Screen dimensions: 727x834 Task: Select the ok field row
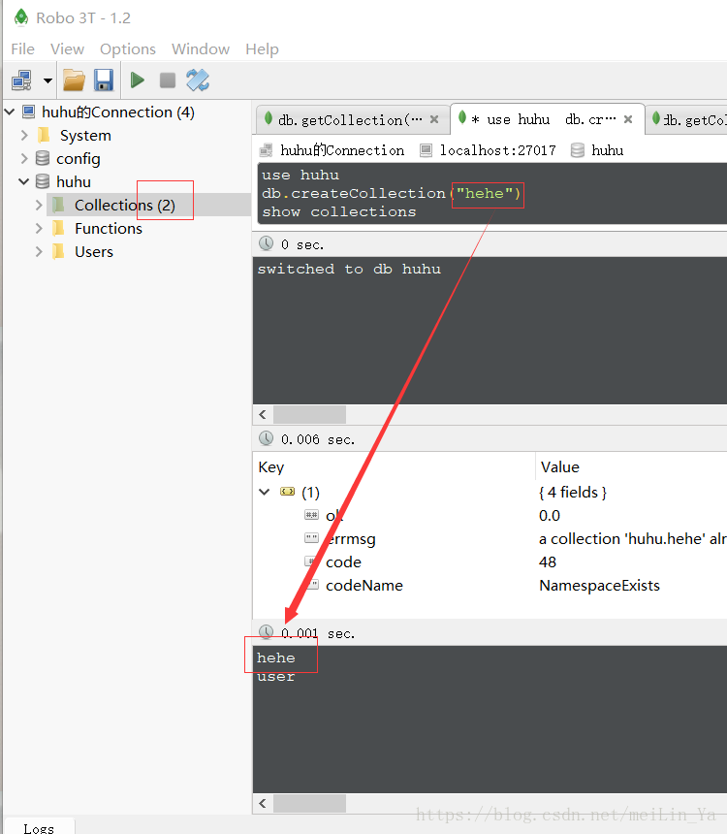(490, 515)
